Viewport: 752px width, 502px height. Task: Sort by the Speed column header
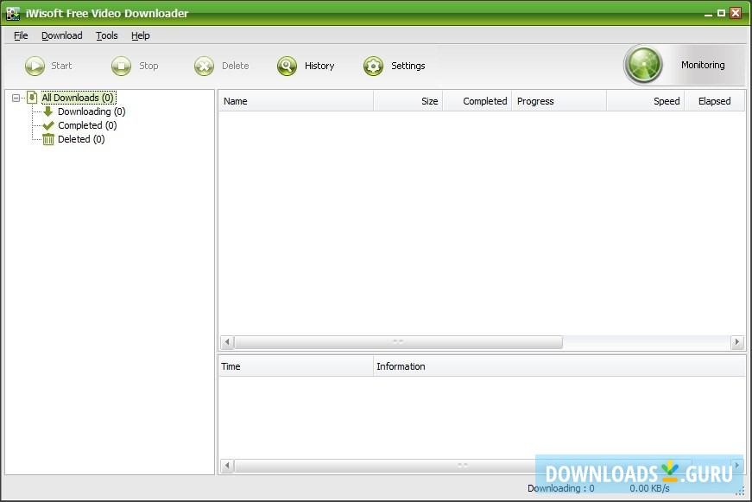point(646,101)
